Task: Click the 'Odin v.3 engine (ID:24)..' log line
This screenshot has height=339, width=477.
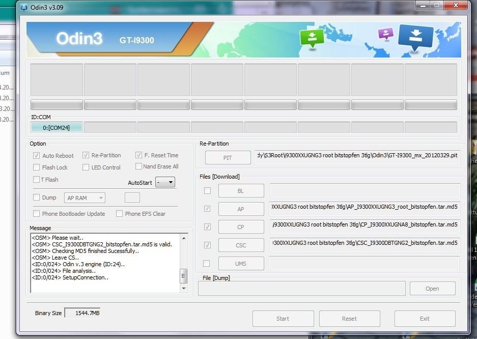Action: click(78, 264)
